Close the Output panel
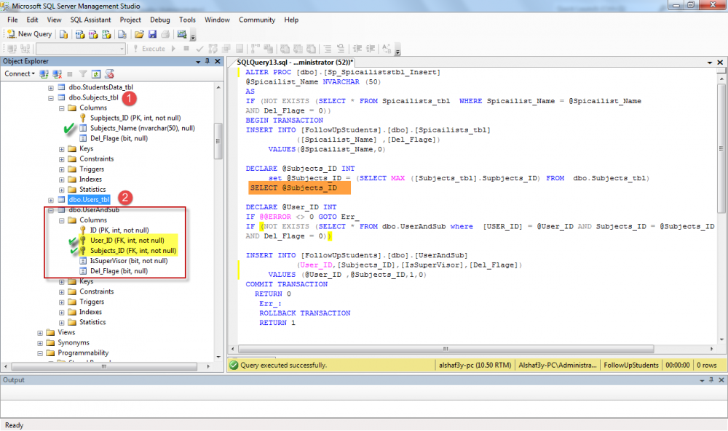The width and height of the screenshot is (728, 431). click(721, 380)
